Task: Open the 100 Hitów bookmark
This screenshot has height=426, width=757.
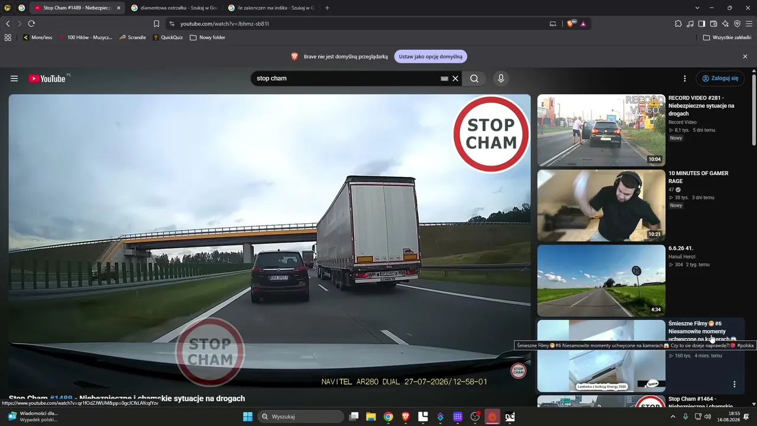Action: pos(85,37)
